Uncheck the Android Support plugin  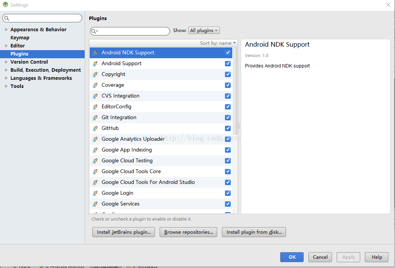click(228, 63)
